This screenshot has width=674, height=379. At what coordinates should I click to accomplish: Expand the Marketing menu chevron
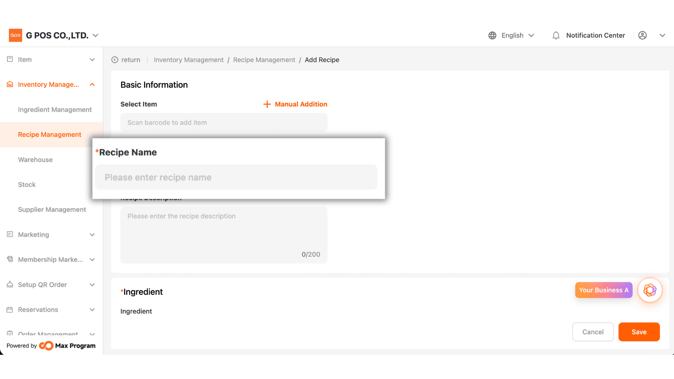tap(92, 235)
